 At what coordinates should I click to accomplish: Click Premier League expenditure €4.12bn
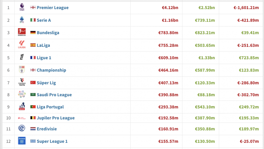pyautogui.click(x=170, y=7)
